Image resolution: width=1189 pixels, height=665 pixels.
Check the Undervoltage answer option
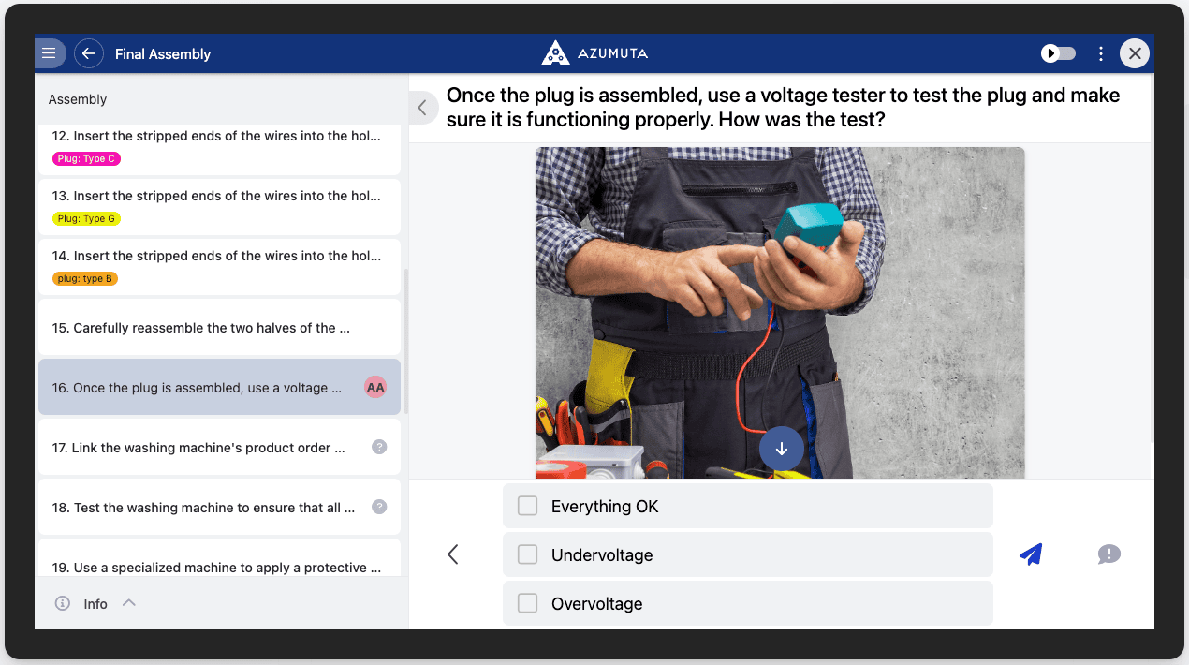click(x=527, y=554)
